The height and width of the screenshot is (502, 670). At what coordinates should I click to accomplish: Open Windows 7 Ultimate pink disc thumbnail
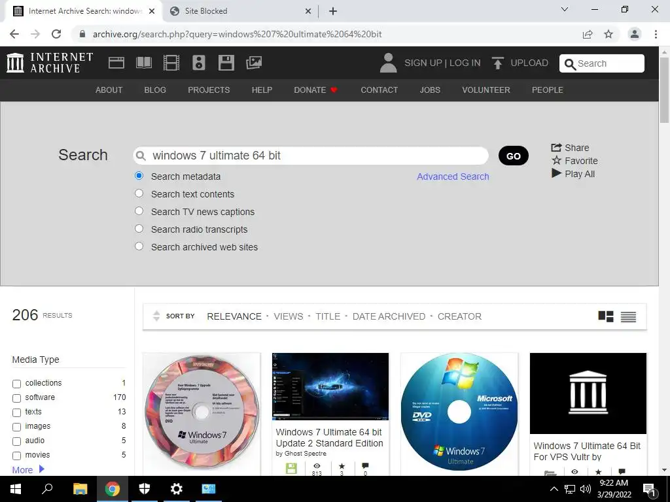click(202, 412)
